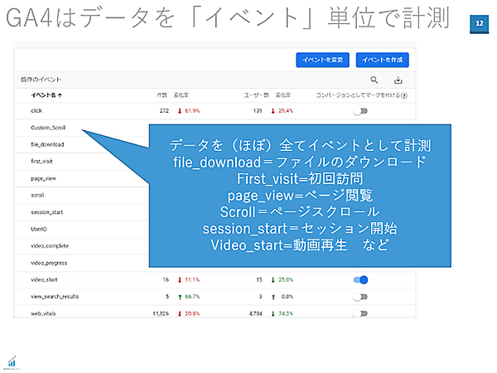This screenshot has height=373, width=497.
Task: Click the download icon above the events table
Action: [398, 80]
